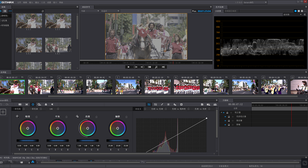
Task: Toggle the lock on 色彩校正器 track
Action: point(229,117)
